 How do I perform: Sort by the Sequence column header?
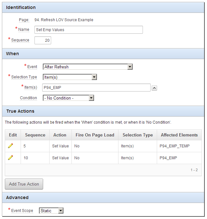[35, 135]
